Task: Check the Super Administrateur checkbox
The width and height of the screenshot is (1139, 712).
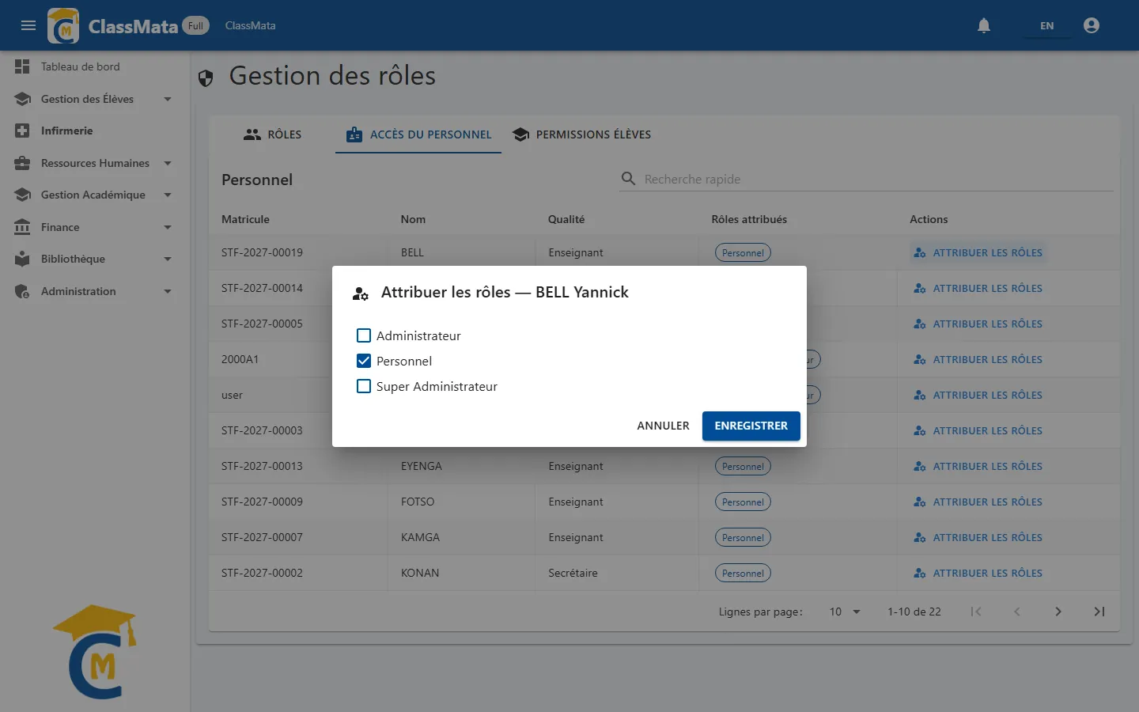Action: pos(364,386)
